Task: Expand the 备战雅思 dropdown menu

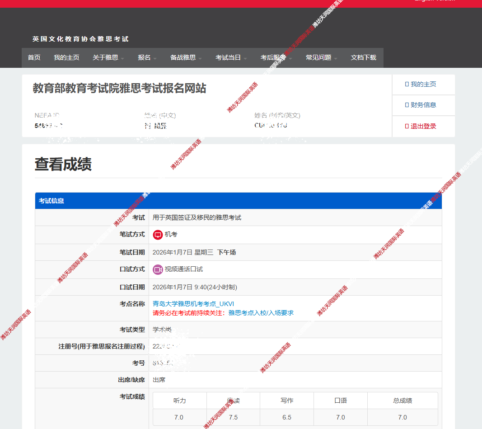Action: [186, 57]
